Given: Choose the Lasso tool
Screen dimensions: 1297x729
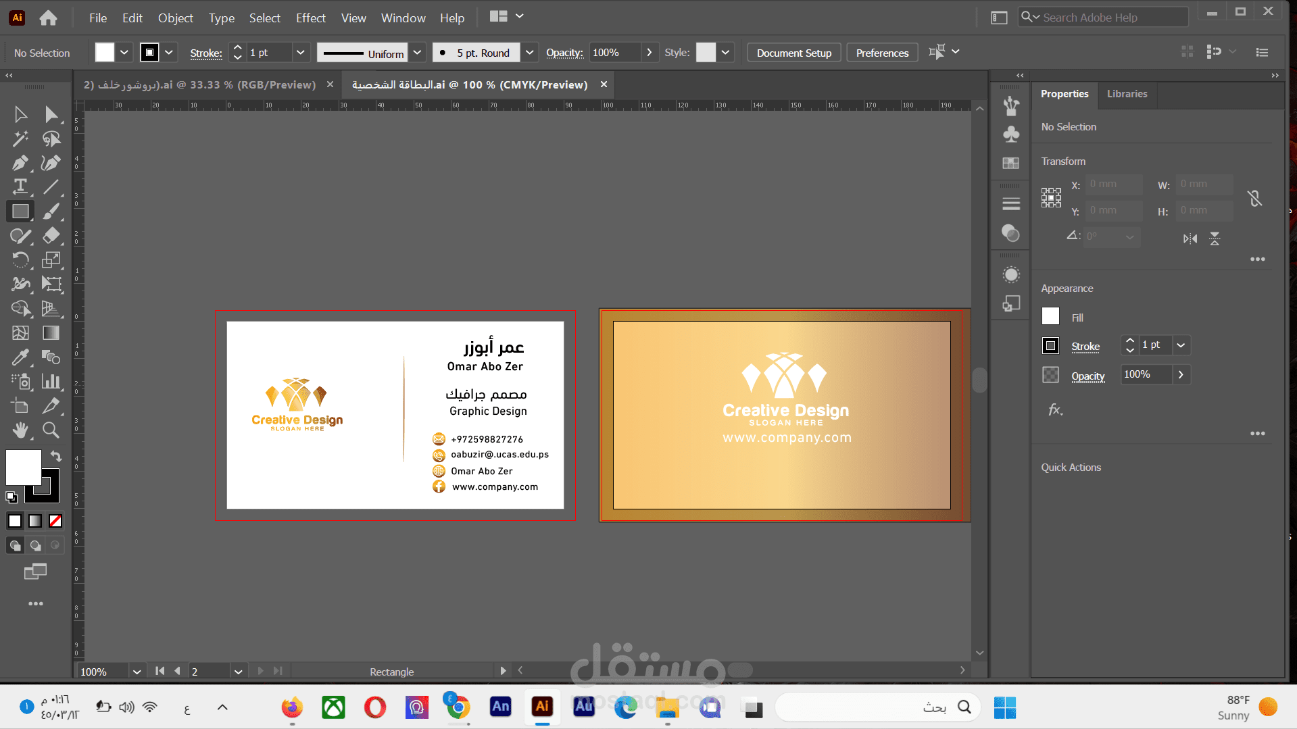Looking at the screenshot, I should click(x=51, y=139).
